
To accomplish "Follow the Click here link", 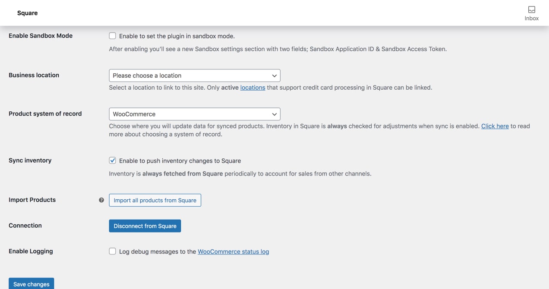I will click(x=495, y=126).
